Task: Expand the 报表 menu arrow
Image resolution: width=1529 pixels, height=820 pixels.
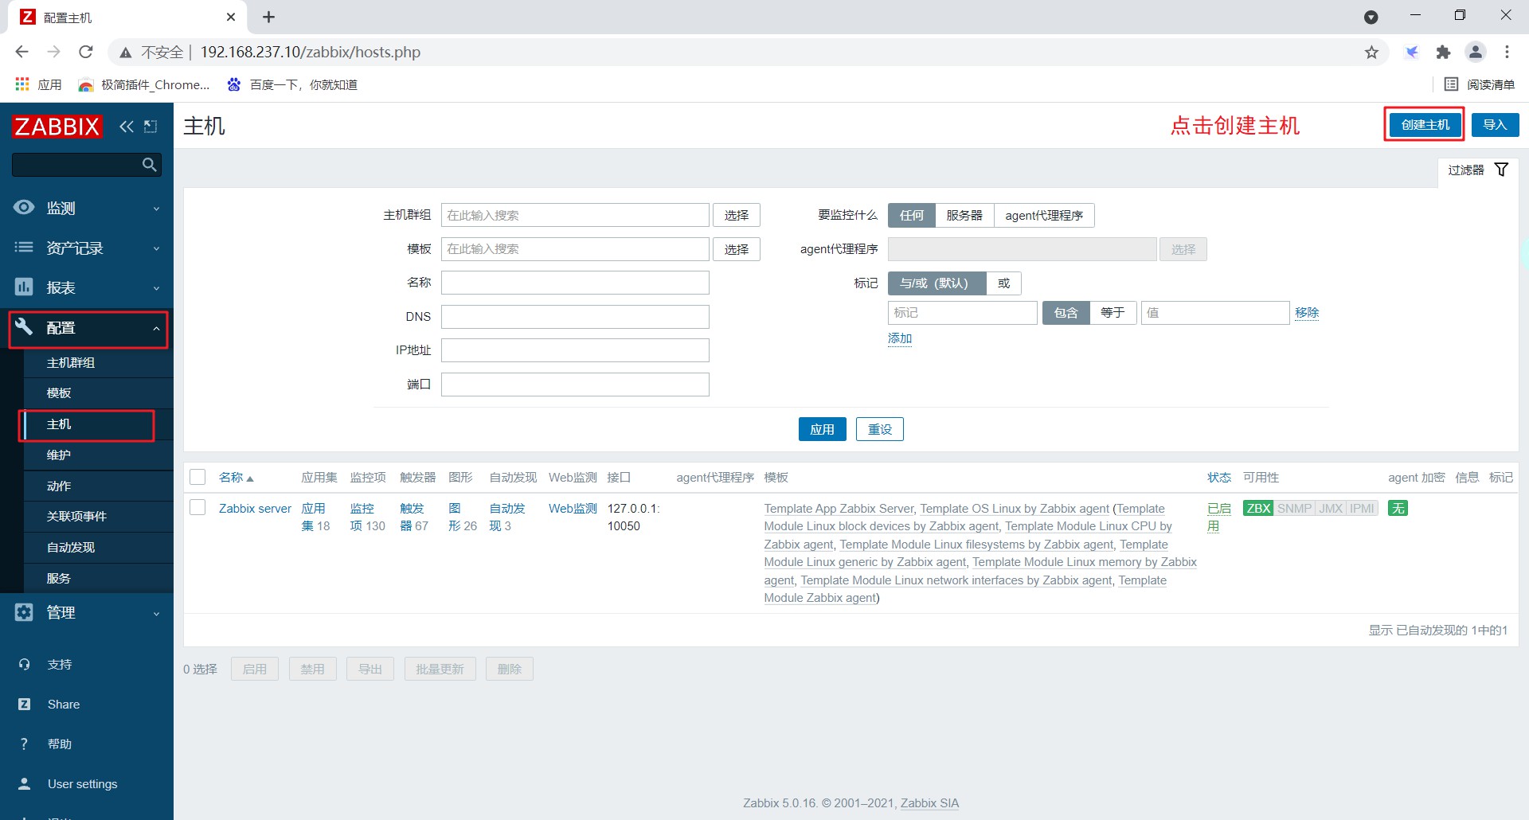Action: coord(156,288)
